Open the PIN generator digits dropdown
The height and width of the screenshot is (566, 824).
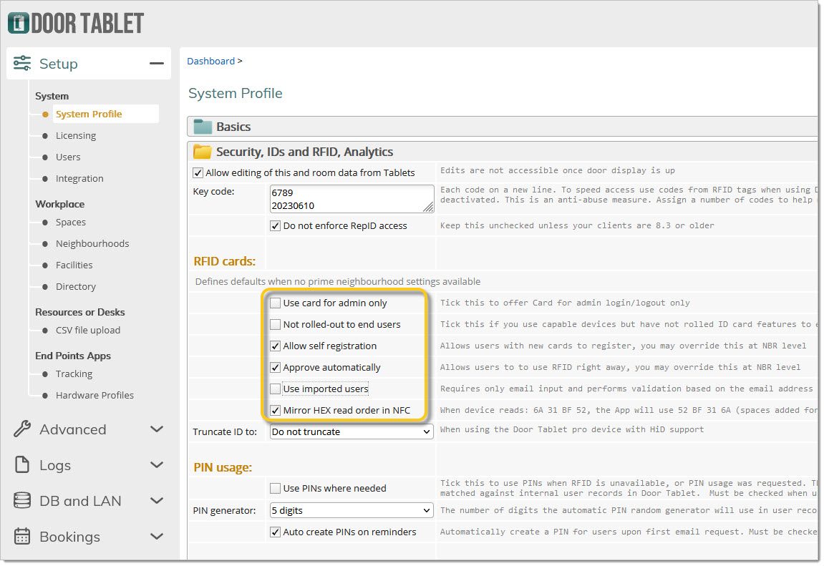click(351, 511)
